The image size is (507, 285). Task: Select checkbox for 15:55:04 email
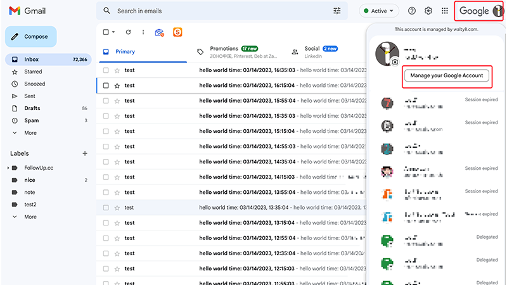coord(106,101)
